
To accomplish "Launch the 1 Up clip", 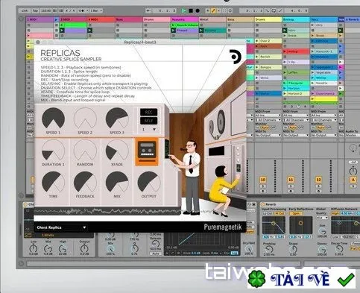I will (296, 62).
